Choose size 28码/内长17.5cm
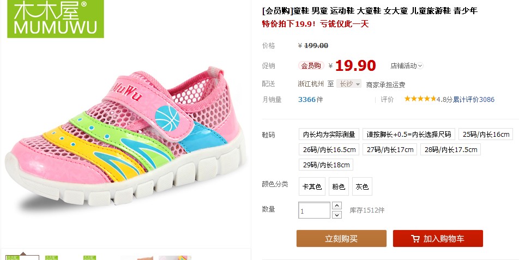Screen dimensions: 519x260 450,149
